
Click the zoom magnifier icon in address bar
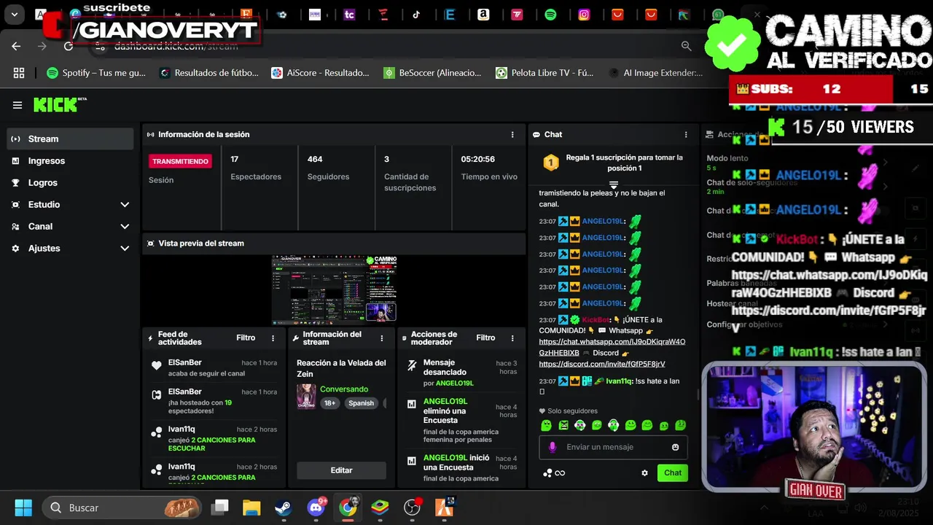click(686, 46)
